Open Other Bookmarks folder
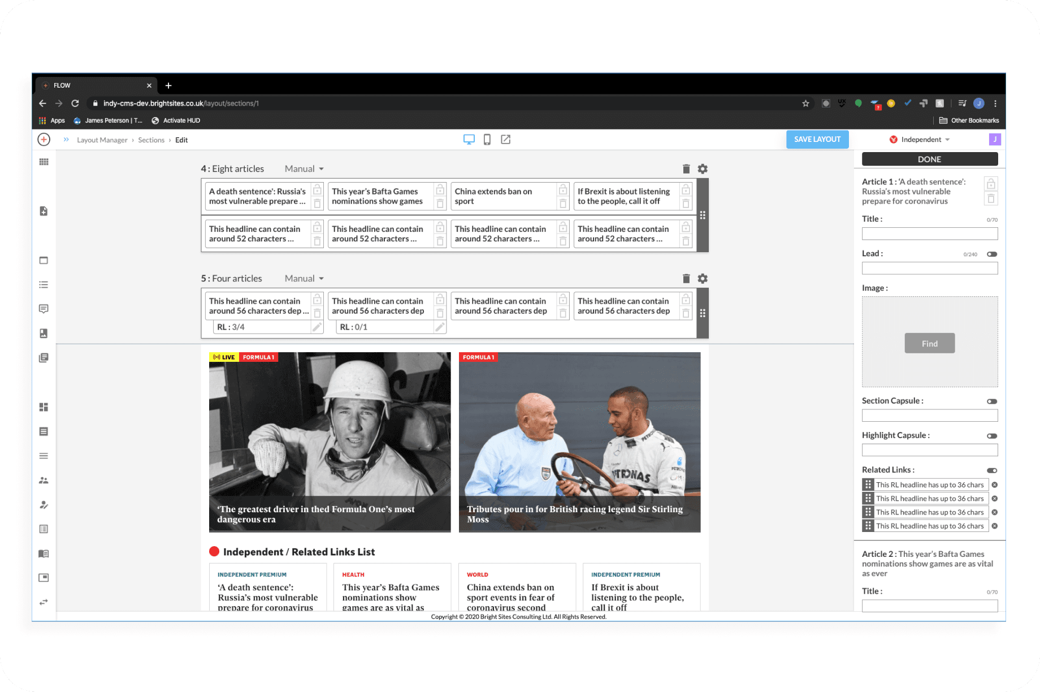1040x692 pixels. pos(969,120)
